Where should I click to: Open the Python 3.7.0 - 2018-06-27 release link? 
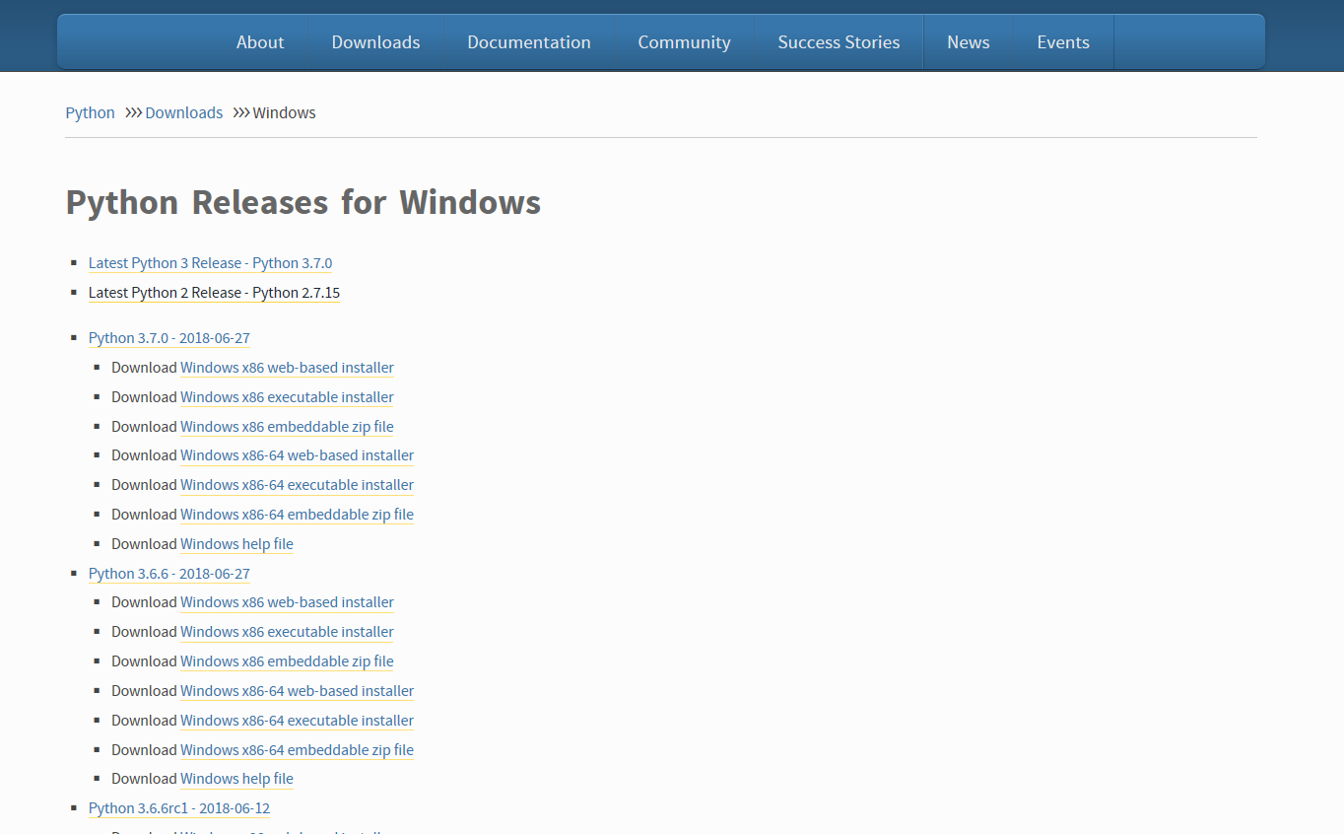(x=169, y=338)
